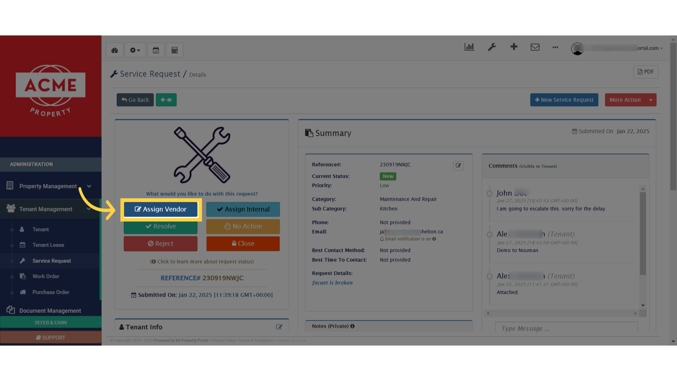Open the dashboard speedometer icon
This screenshot has height=381, width=677.
[x=114, y=50]
